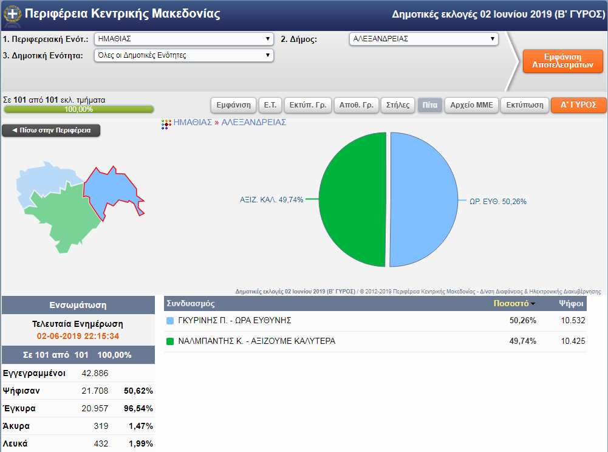The width and height of the screenshot is (608, 452).
Task: Click timestamp 02-06-2019 22:15:34
Action: 78,337
